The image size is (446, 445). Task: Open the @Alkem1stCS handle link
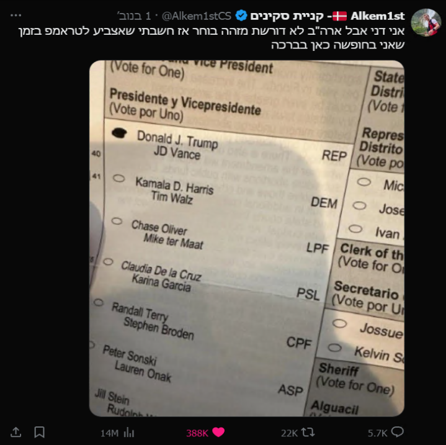pos(197,16)
